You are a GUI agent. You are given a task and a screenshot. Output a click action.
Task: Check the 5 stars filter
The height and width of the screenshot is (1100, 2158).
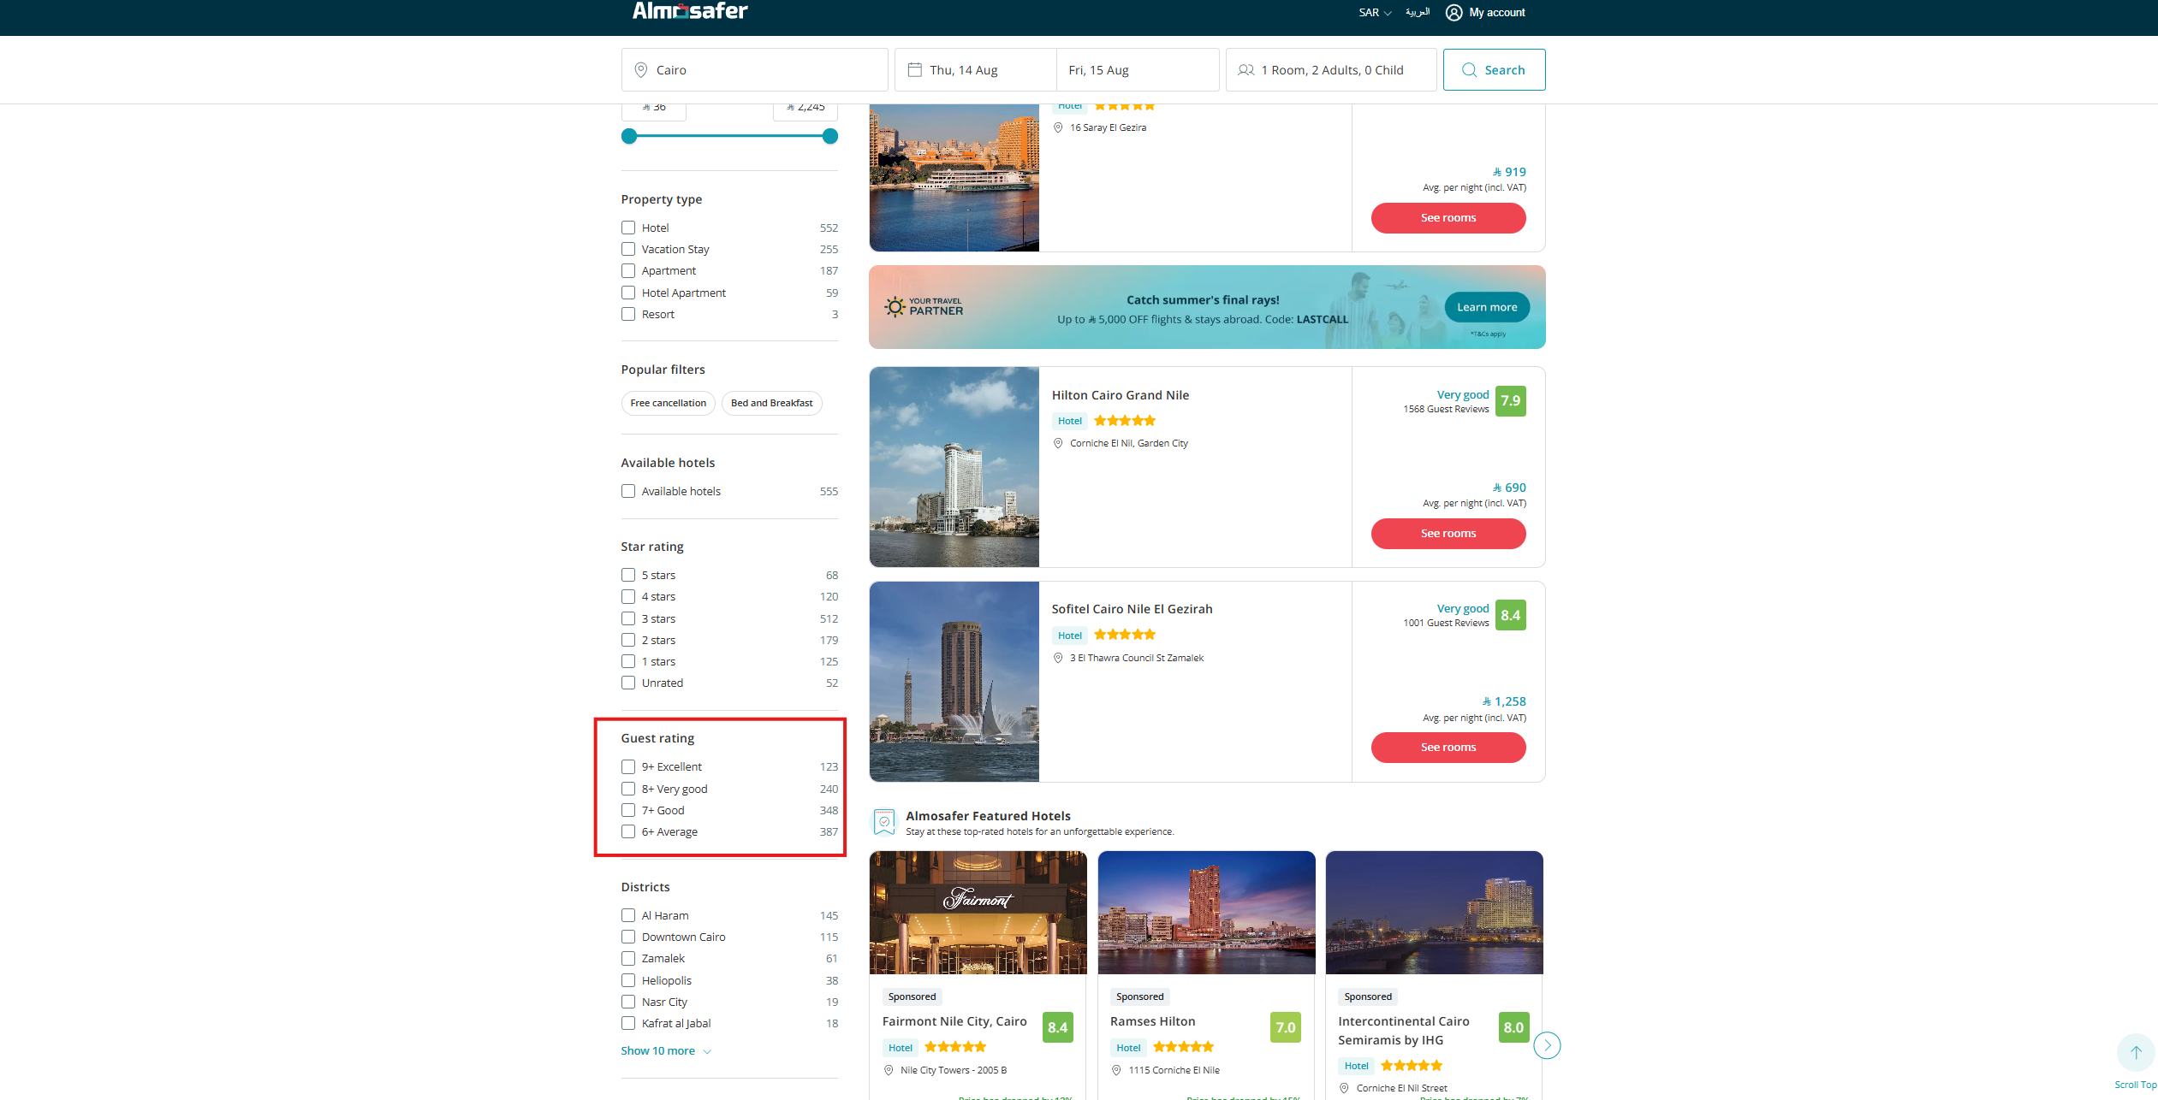coord(628,575)
